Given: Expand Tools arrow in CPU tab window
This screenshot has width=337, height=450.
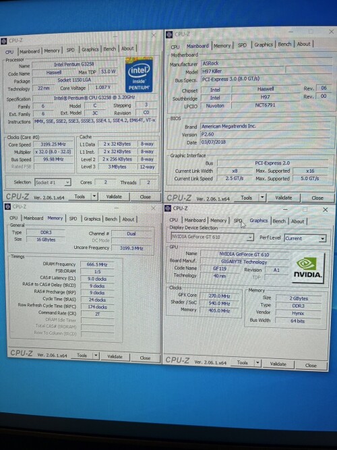Looking at the screenshot, I should (x=94, y=196).
